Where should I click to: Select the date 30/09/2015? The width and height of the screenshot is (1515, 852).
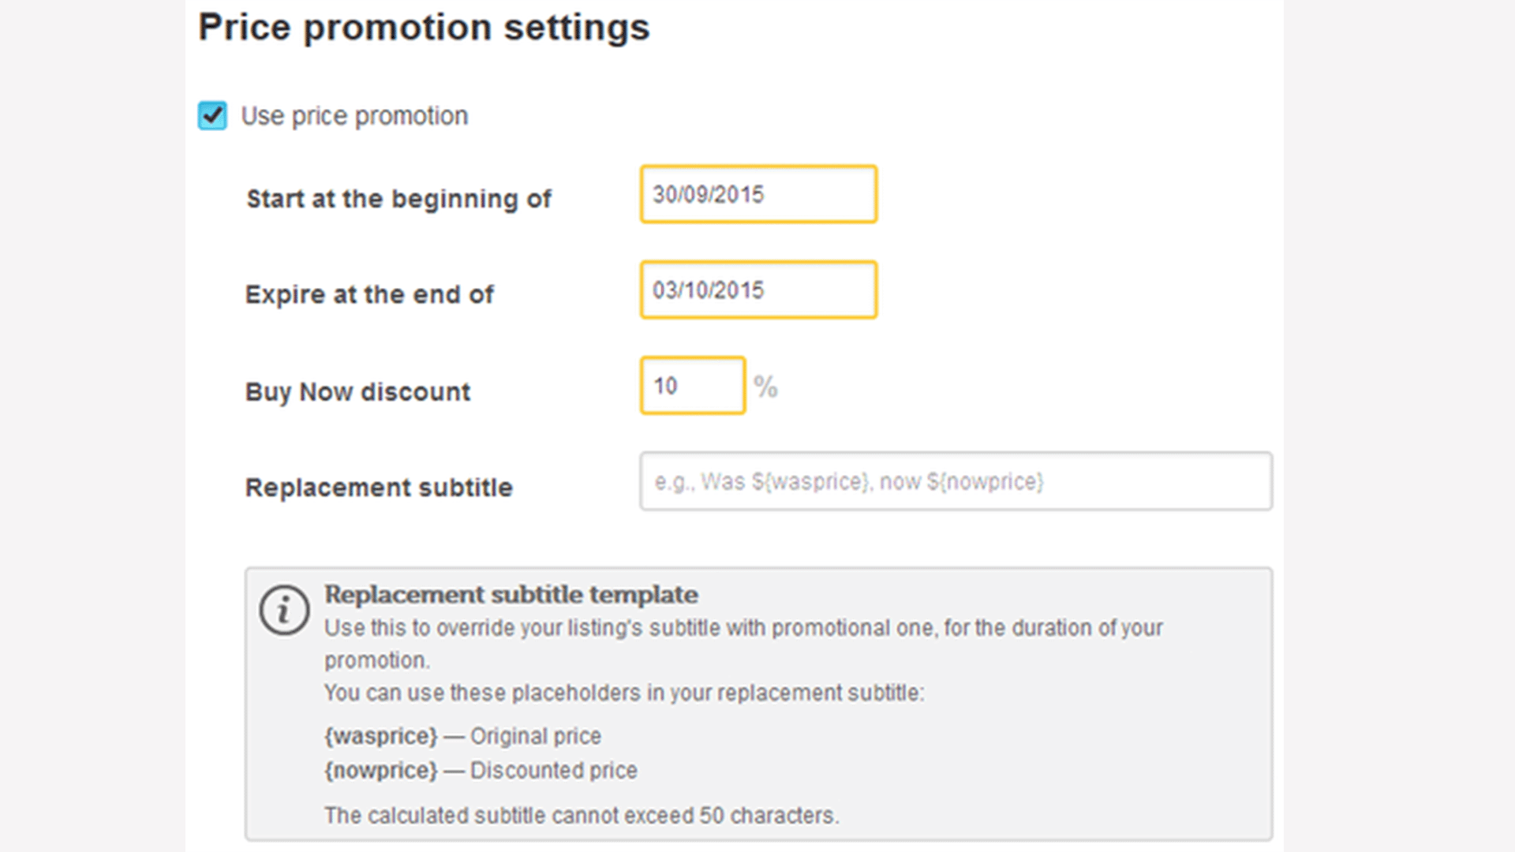click(x=708, y=194)
